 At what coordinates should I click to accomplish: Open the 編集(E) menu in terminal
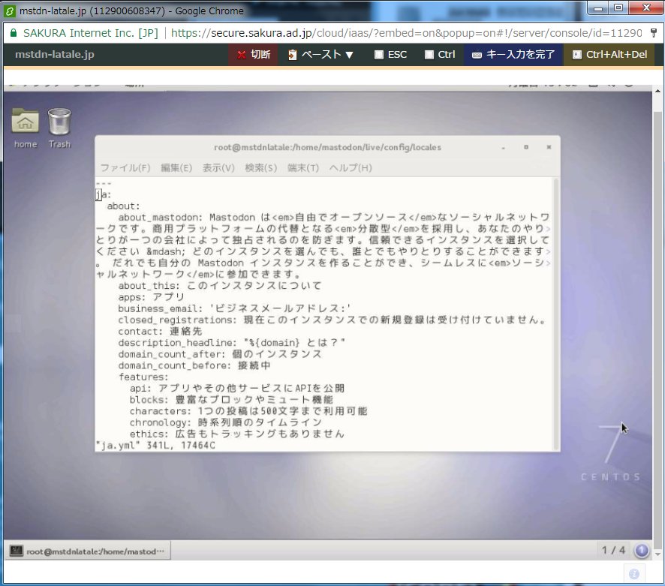tap(176, 168)
